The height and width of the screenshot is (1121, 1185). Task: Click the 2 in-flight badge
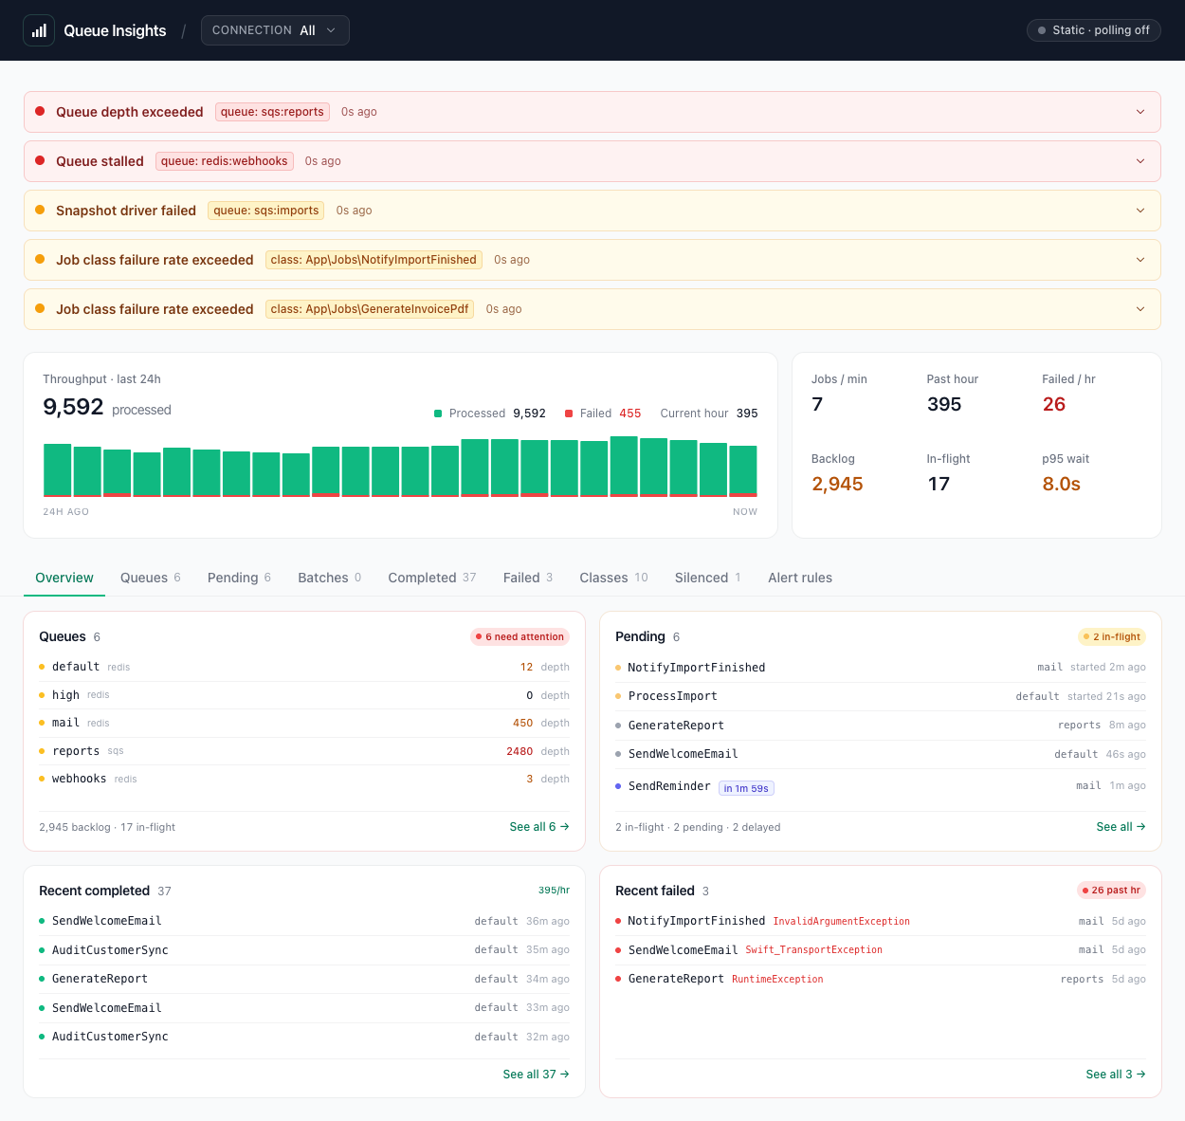[1111, 637]
